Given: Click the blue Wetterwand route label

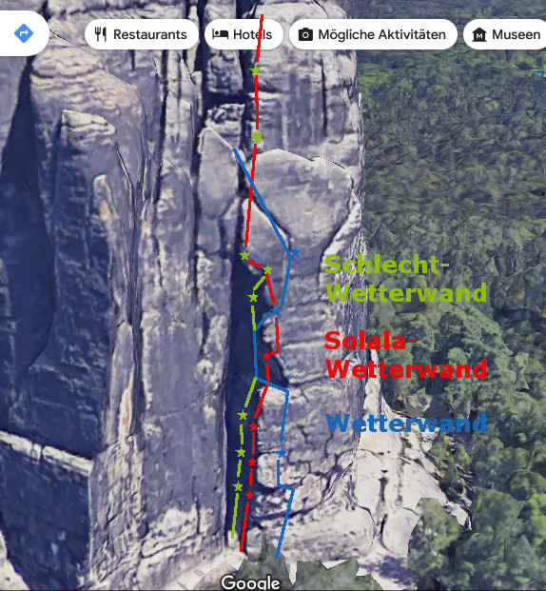Looking at the screenshot, I should point(406,423).
